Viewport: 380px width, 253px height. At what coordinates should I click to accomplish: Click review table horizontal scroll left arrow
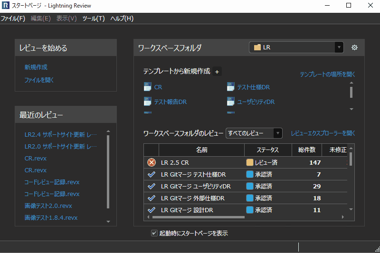tap(148, 217)
